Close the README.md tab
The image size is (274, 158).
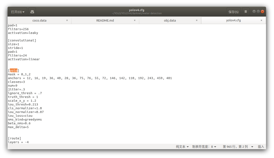134,20
